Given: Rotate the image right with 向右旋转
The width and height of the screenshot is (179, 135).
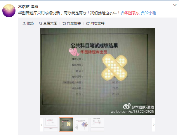Looking at the screenshot, I should point(95,23).
